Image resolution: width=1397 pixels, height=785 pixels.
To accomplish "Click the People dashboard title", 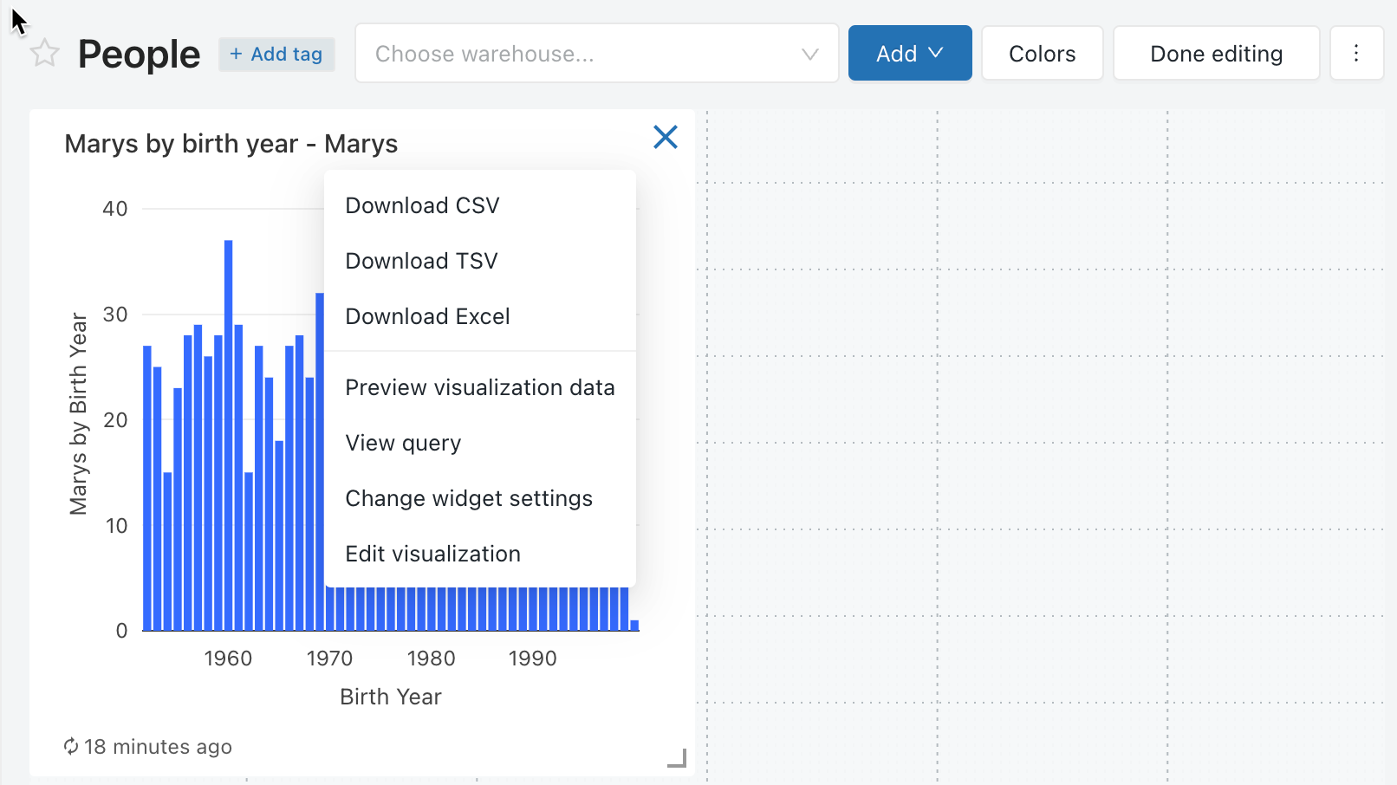I will pos(139,53).
